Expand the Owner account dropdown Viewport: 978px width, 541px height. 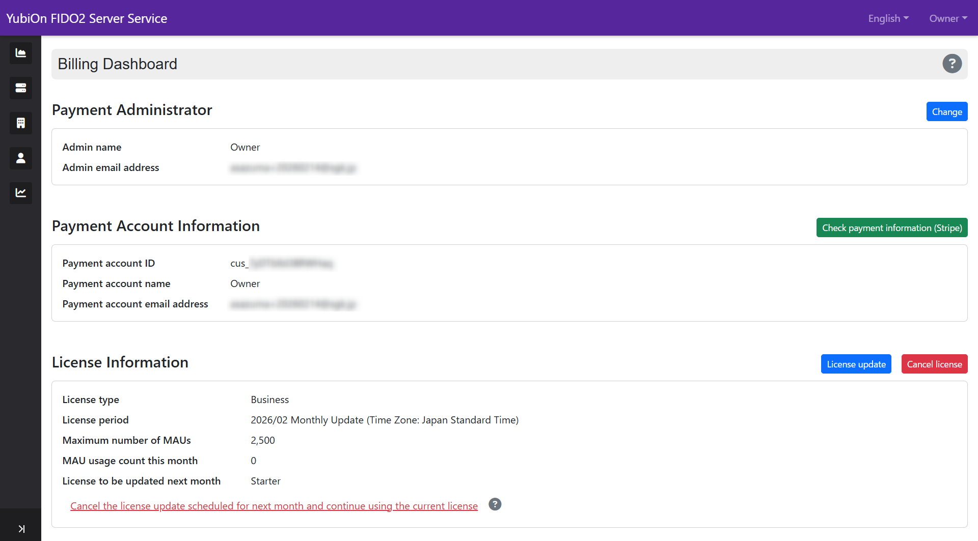click(947, 18)
